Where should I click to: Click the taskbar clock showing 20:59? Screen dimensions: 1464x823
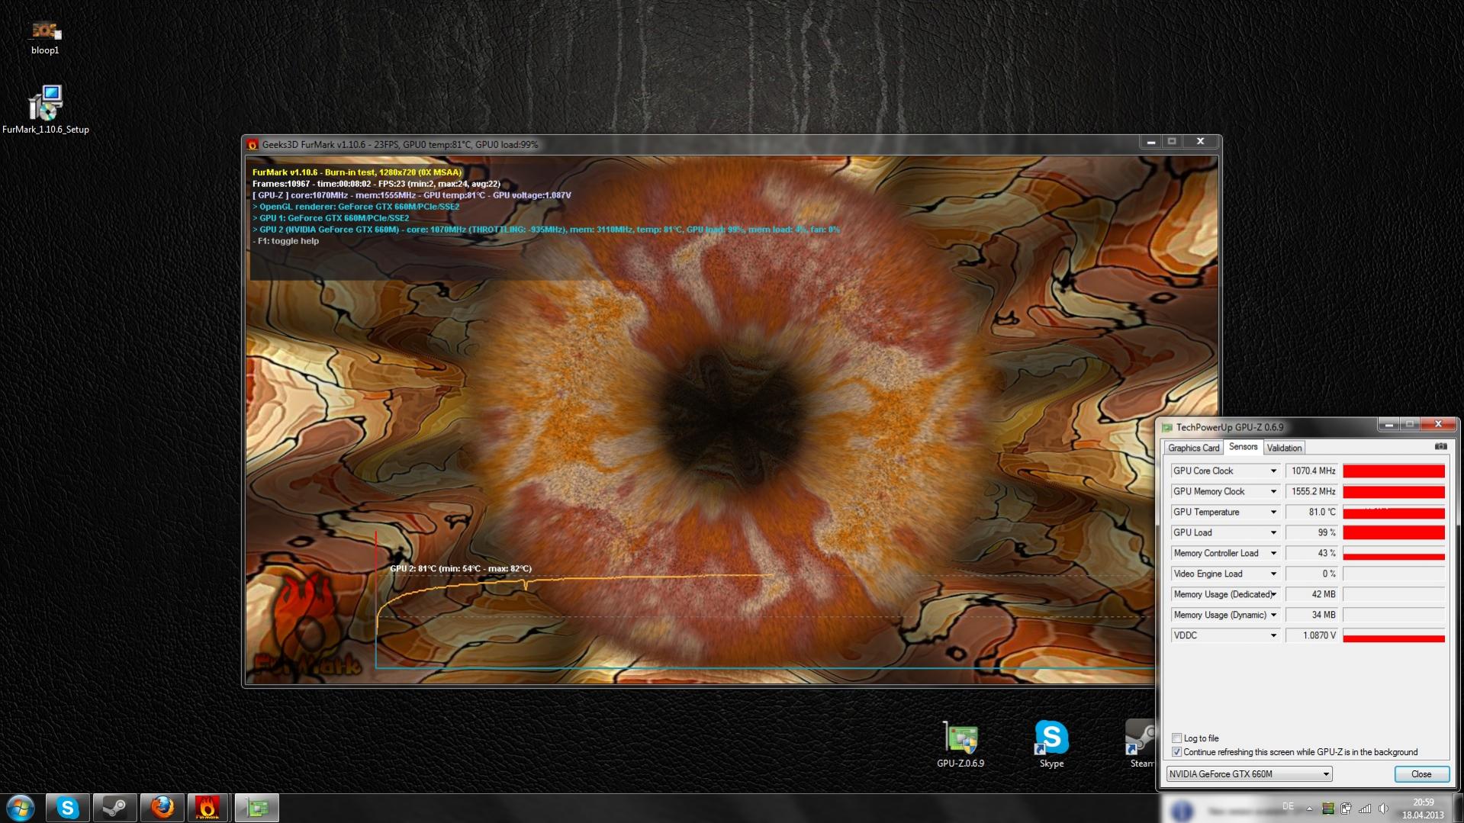click(1423, 809)
